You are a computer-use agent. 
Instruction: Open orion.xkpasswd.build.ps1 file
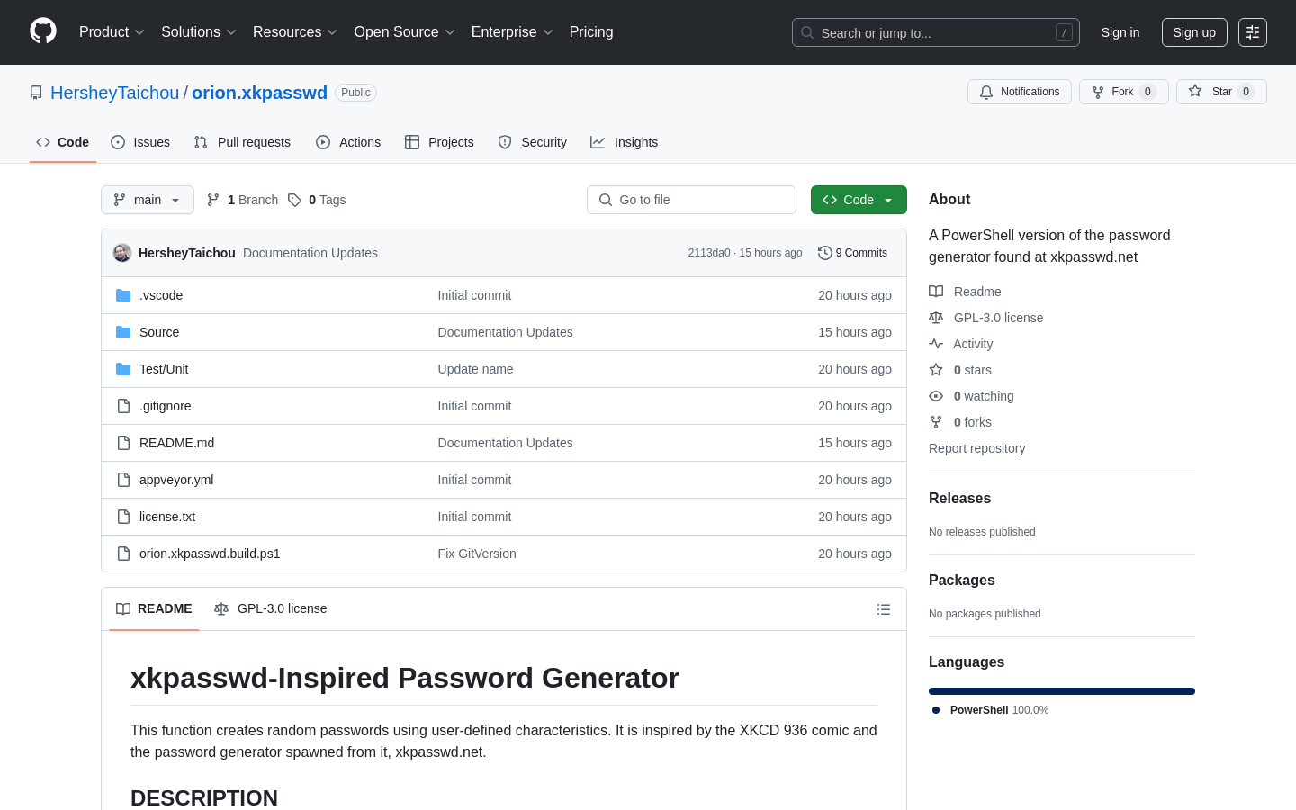coord(210,553)
